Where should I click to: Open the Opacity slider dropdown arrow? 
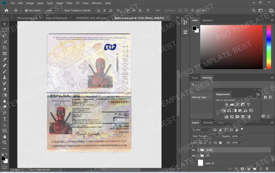point(241,136)
